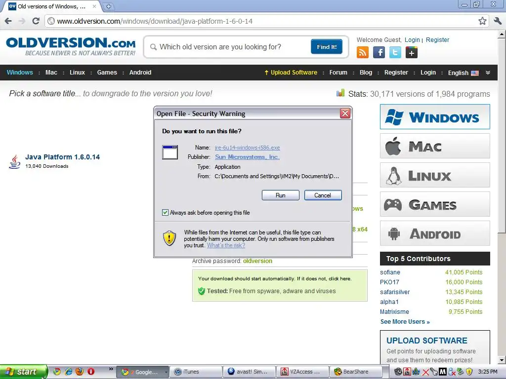
Task: Select the Mac nav menu item
Action: (x=51, y=72)
